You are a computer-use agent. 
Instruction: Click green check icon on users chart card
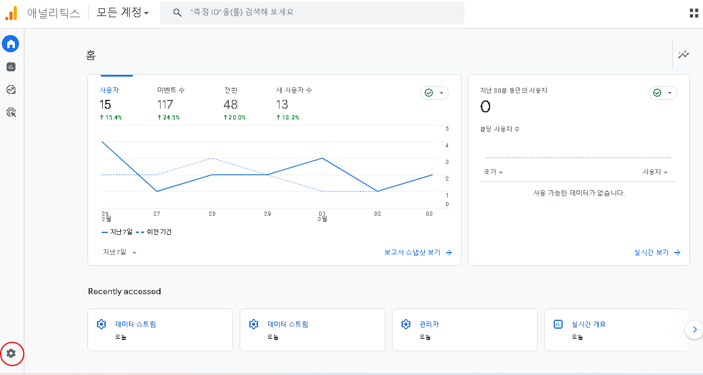tap(429, 93)
